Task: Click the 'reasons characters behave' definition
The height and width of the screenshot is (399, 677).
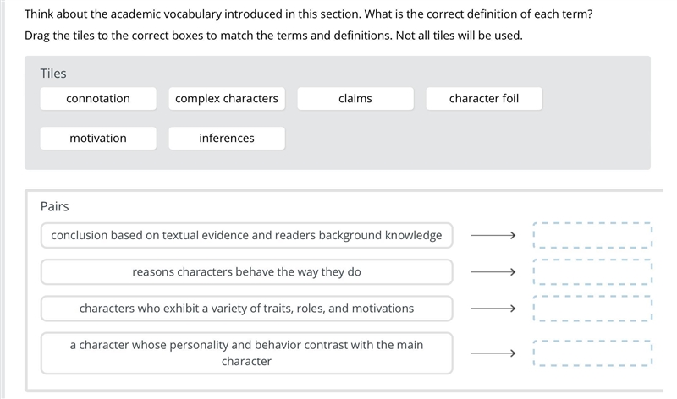Action: tap(246, 272)
